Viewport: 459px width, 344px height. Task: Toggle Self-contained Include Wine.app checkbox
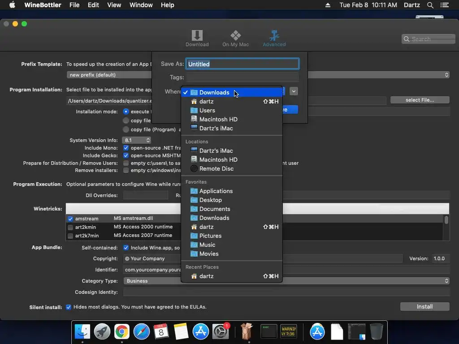126,248
